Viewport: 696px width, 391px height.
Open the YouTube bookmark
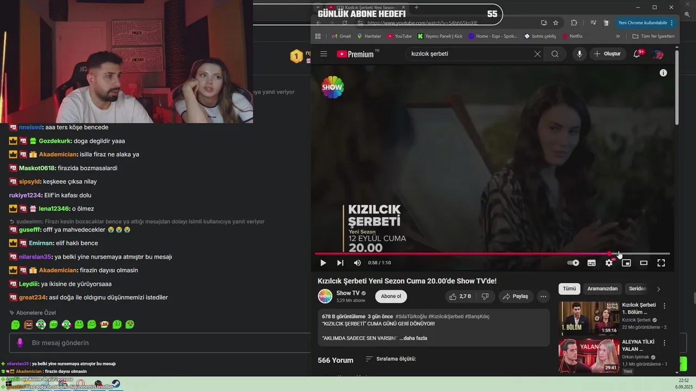pyautogui.click(x=399, y=36)
